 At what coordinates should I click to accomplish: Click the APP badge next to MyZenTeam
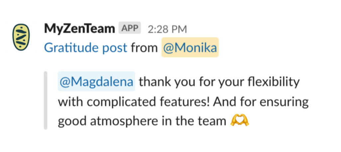click(130, 28)
